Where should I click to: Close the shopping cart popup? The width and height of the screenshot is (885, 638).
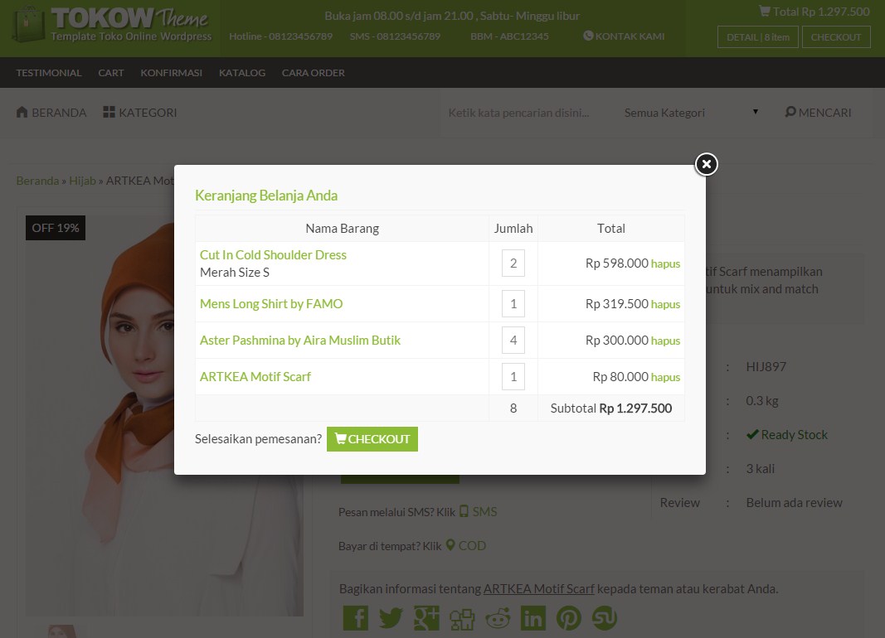706,164
